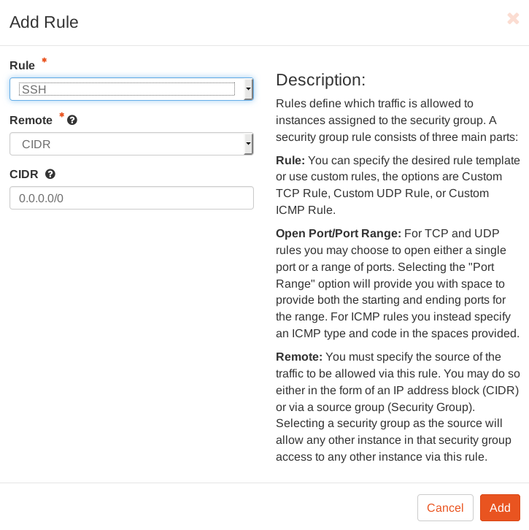The width and height of the screenshot is (529, 530).
Task: Focus the CIDR input containing 0.0.0.0/0
Action: click(131, 198)
